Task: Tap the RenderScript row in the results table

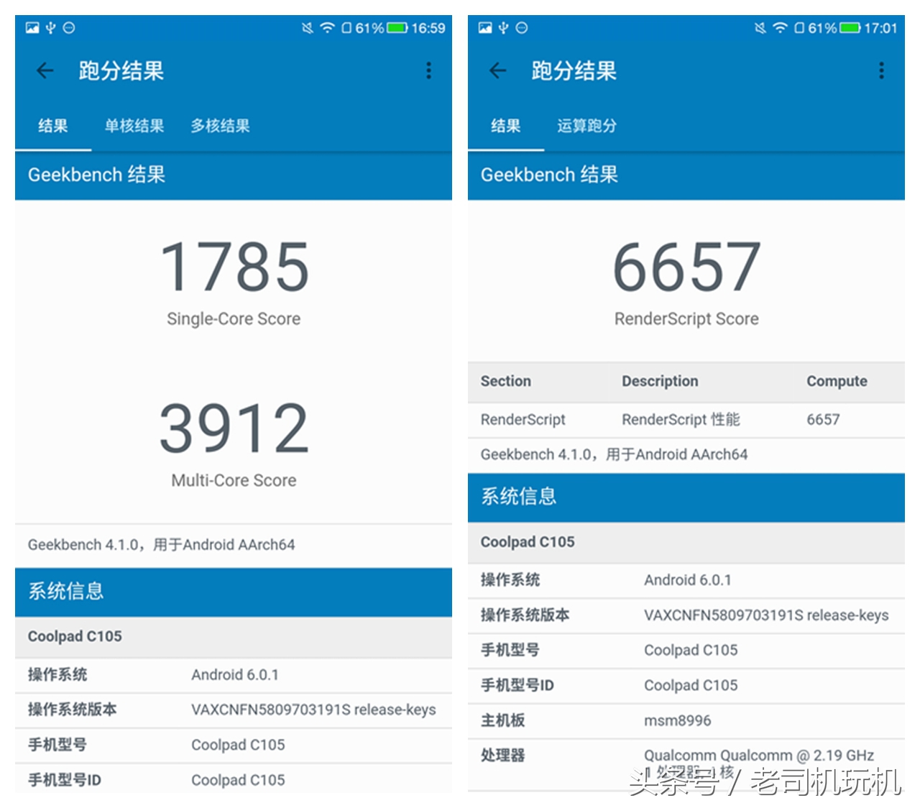Action: (683, 419)
